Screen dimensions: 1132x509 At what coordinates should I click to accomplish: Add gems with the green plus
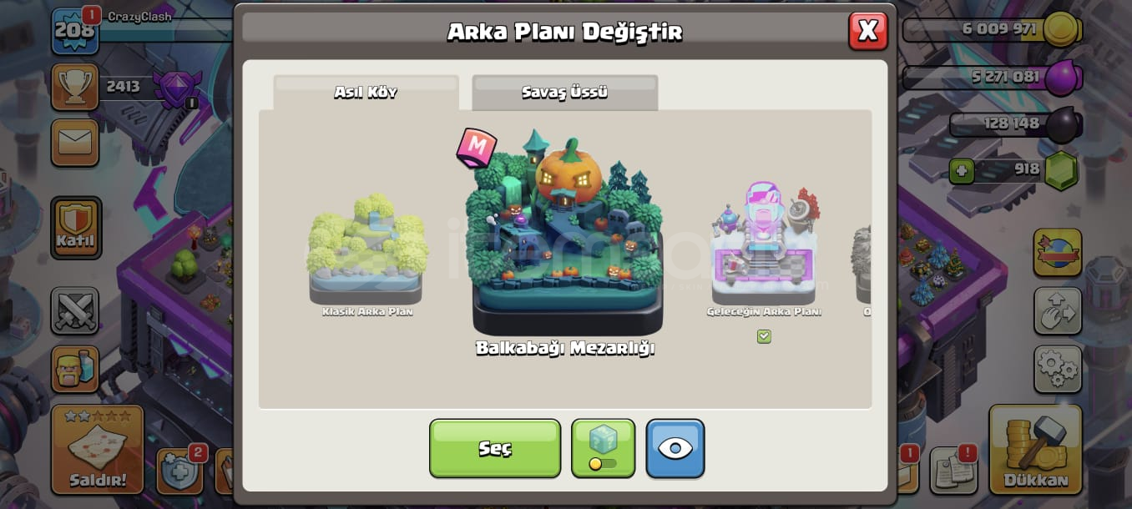962,170
